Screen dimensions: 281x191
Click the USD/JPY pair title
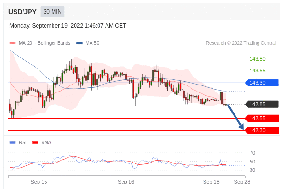click(23, 12)
